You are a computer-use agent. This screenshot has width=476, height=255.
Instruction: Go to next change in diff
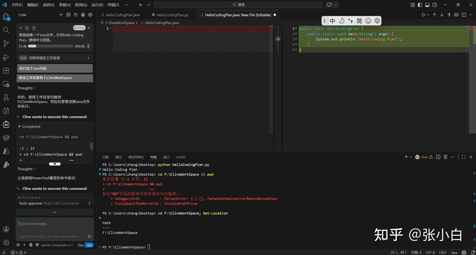(442, 15)
